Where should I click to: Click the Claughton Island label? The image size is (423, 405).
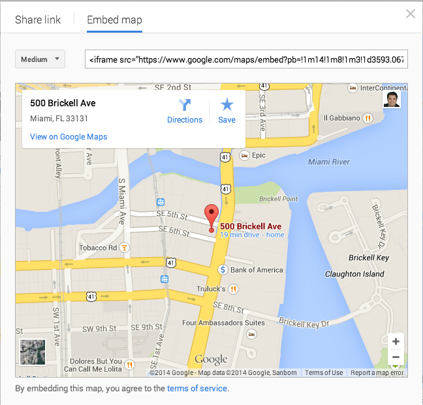(354, 274)
